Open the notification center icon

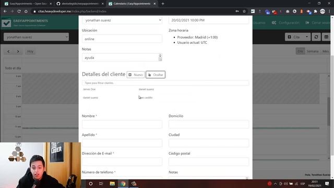(x=327, y=183)
